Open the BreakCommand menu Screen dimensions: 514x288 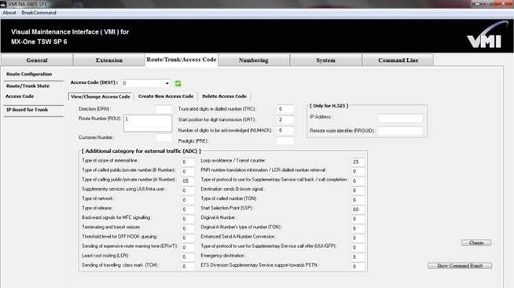click(39, 13)
